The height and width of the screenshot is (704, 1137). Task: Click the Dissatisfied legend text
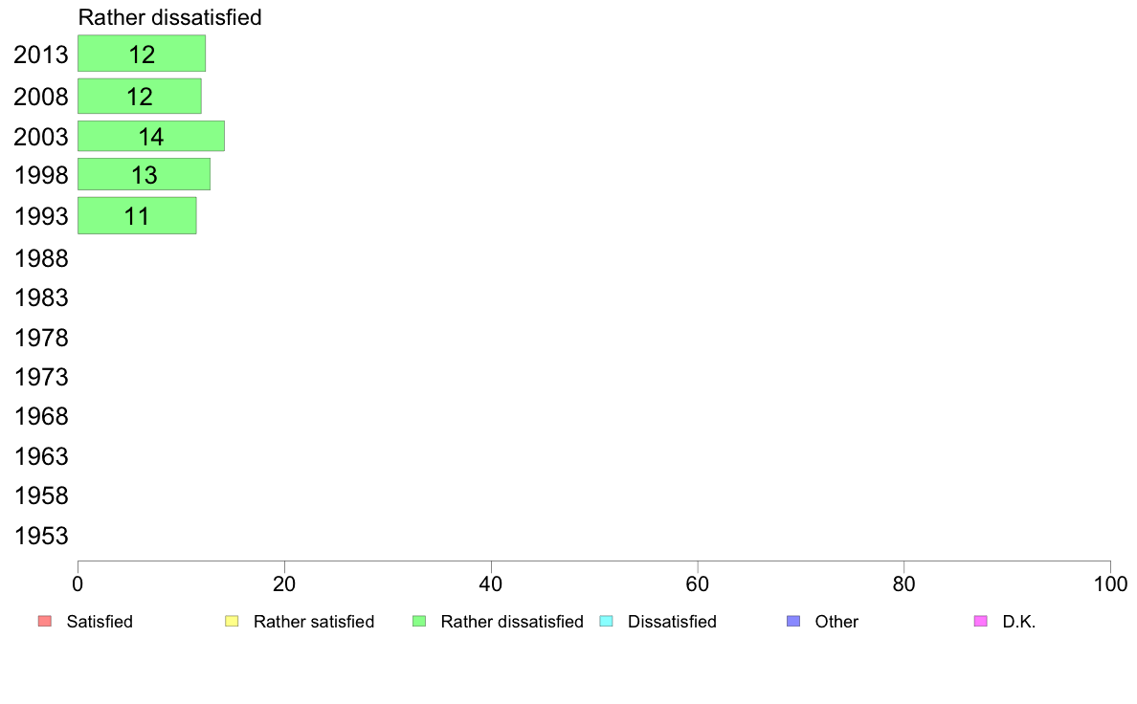pos(672,622)
